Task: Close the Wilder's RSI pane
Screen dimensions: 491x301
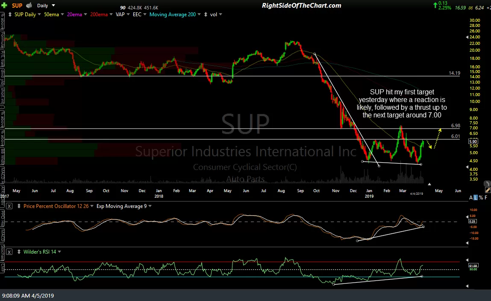Action: (x=9, y=252)
